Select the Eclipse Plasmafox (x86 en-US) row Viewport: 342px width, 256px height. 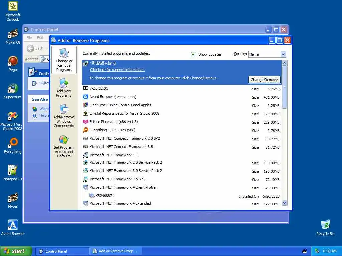(x=182, y=122)
